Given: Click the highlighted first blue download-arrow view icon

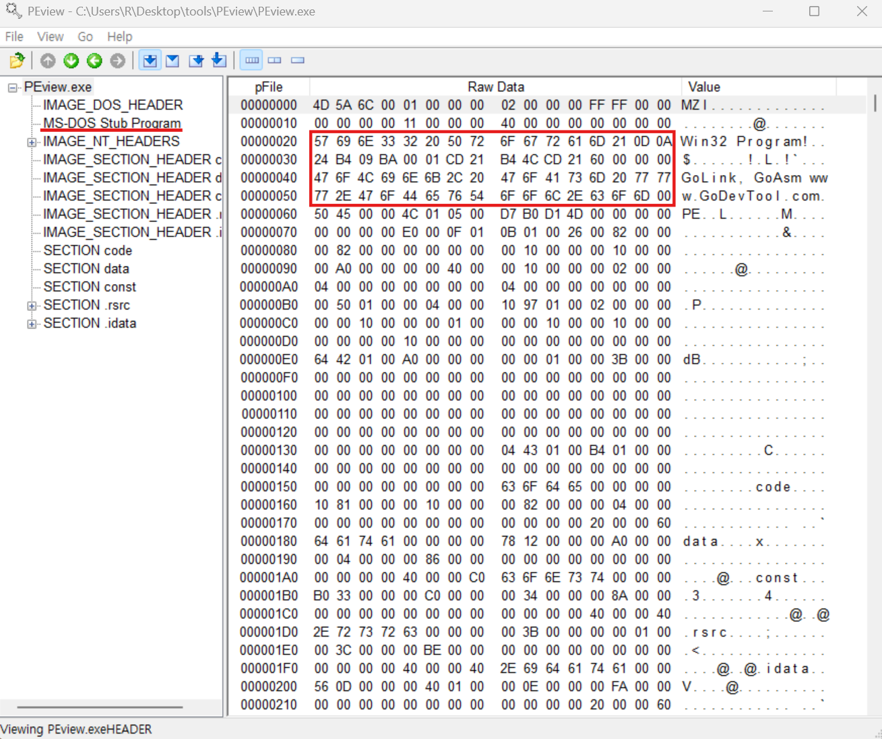Looking at the screenshot, I should pos(150,61).
